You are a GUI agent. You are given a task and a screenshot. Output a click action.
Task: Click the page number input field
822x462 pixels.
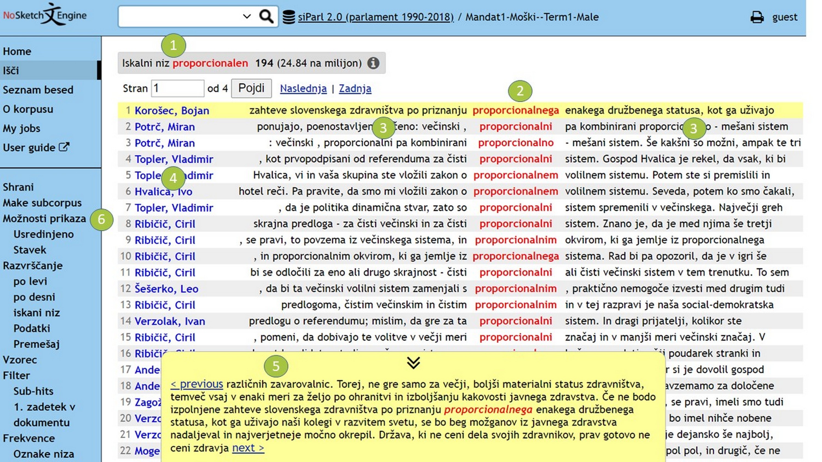click(x=178, y=88)
